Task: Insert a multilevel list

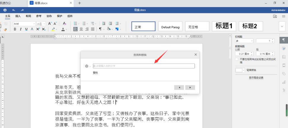Action: click(92, 24)
